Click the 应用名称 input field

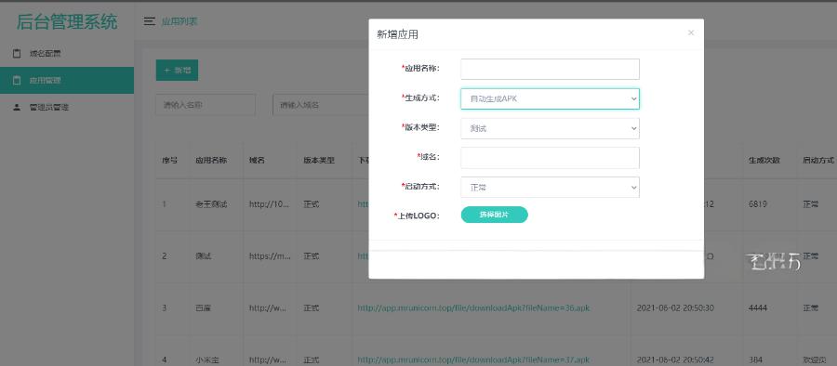point(550,69)
